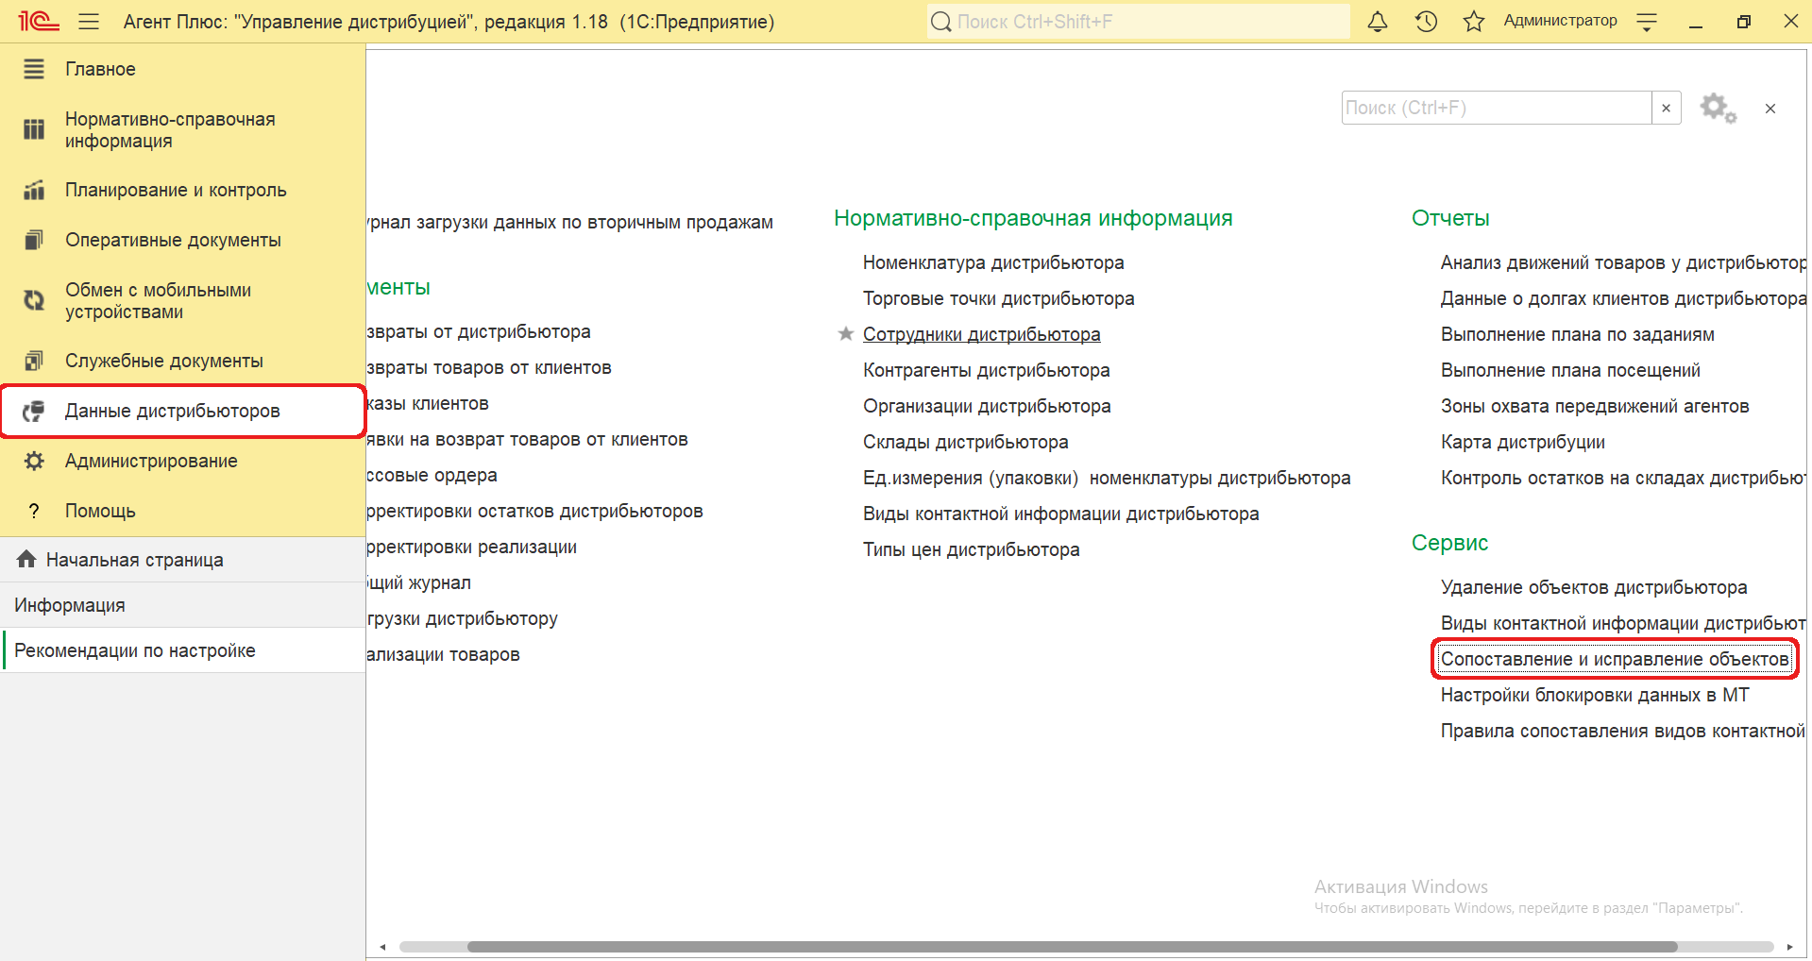Click the Обмен с мобильными устройствами sync icon
Image resolution: width=1812 pixels, height=961 pixels.
34,300
